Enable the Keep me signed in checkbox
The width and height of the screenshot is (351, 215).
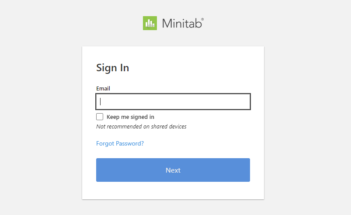coord(100,117)
